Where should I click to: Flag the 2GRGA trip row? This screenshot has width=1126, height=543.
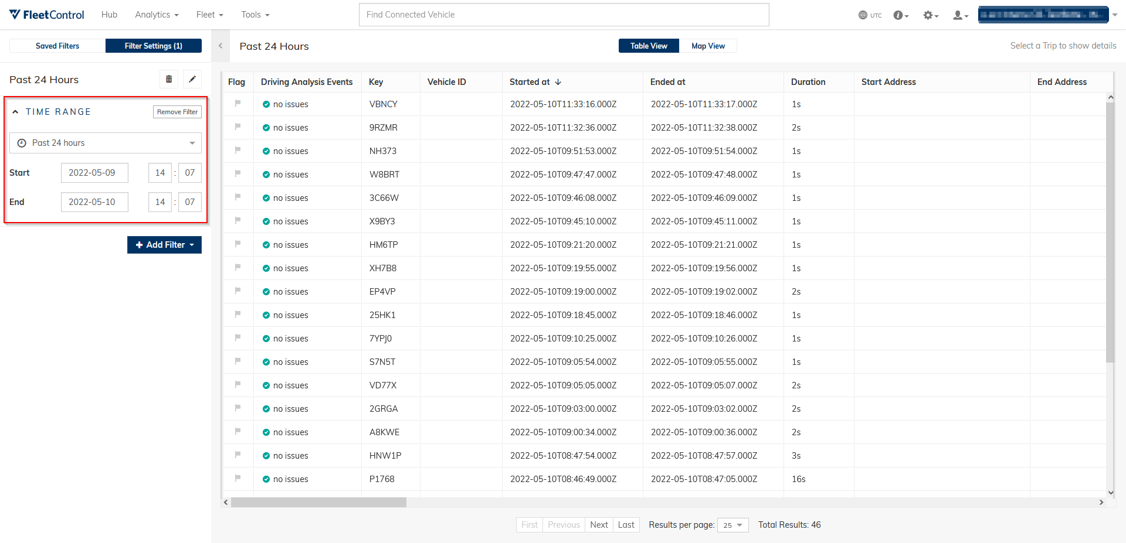[238, 408]
